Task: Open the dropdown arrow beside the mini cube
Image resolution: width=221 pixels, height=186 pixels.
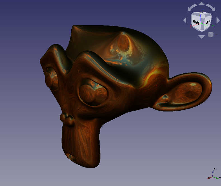Action: coord(216,34)
